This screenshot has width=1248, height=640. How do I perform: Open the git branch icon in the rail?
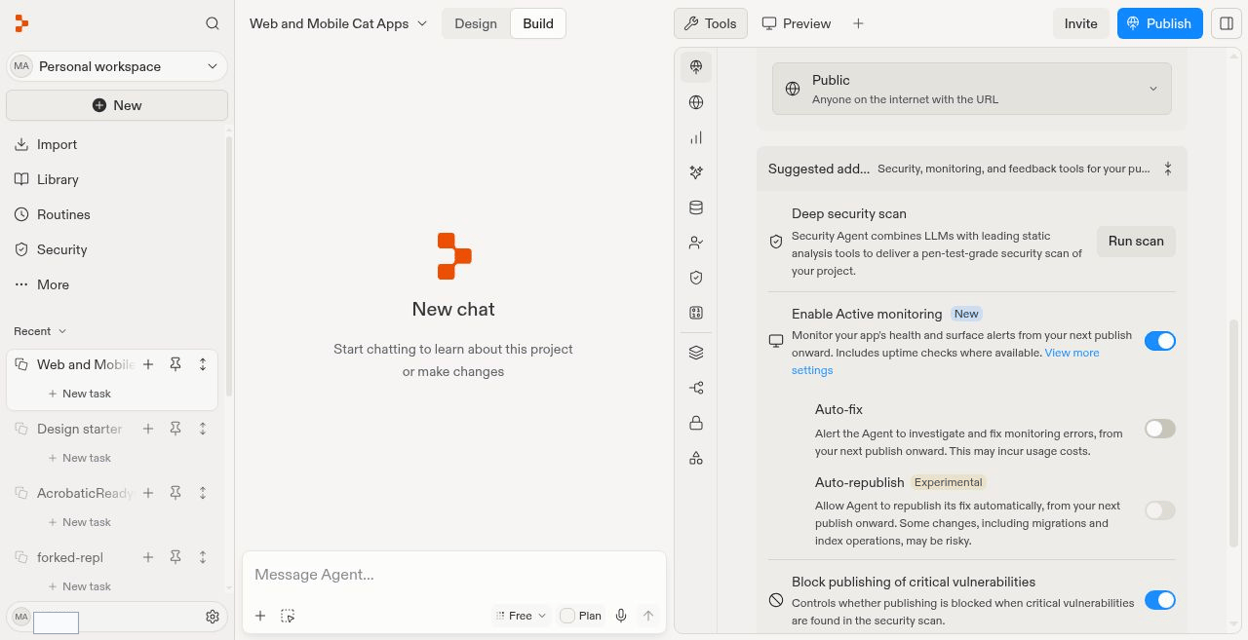(696, 388)
